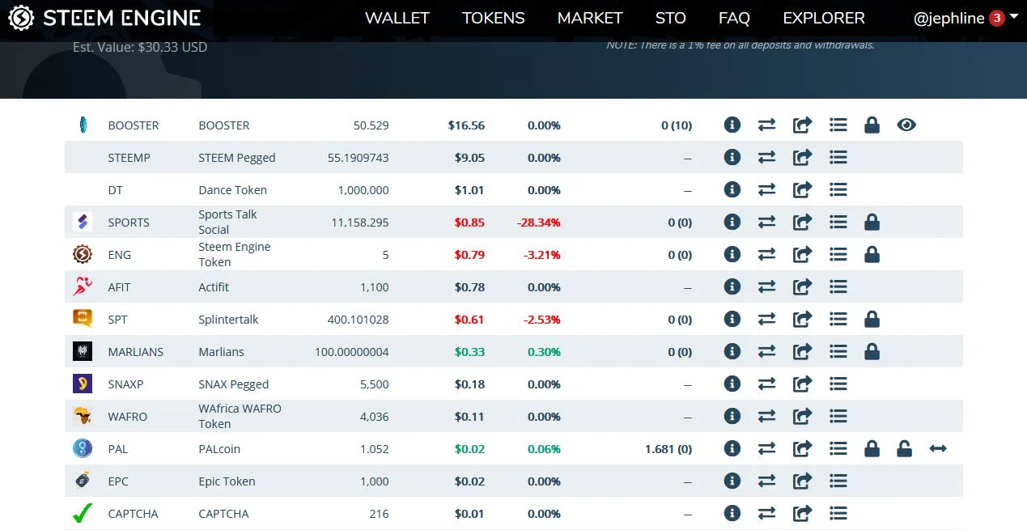Click the $0.79 ENG value

click(469, 255)
